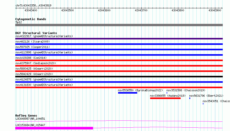
Task: Select the short blue nsv5536550 bar
Action: [x=128, y=93]
